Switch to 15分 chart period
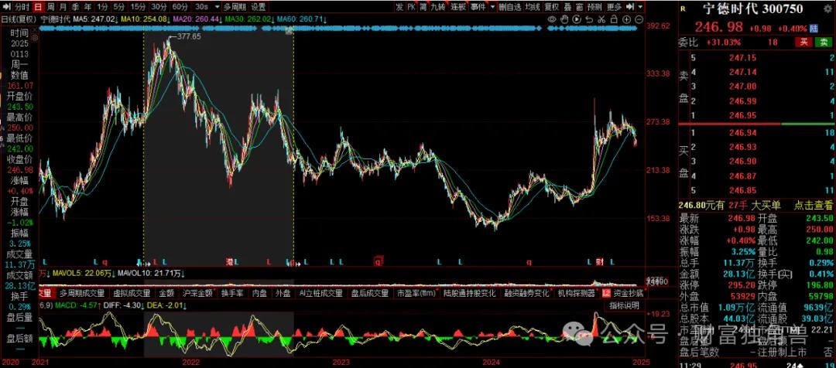 [x=138, y=7]
